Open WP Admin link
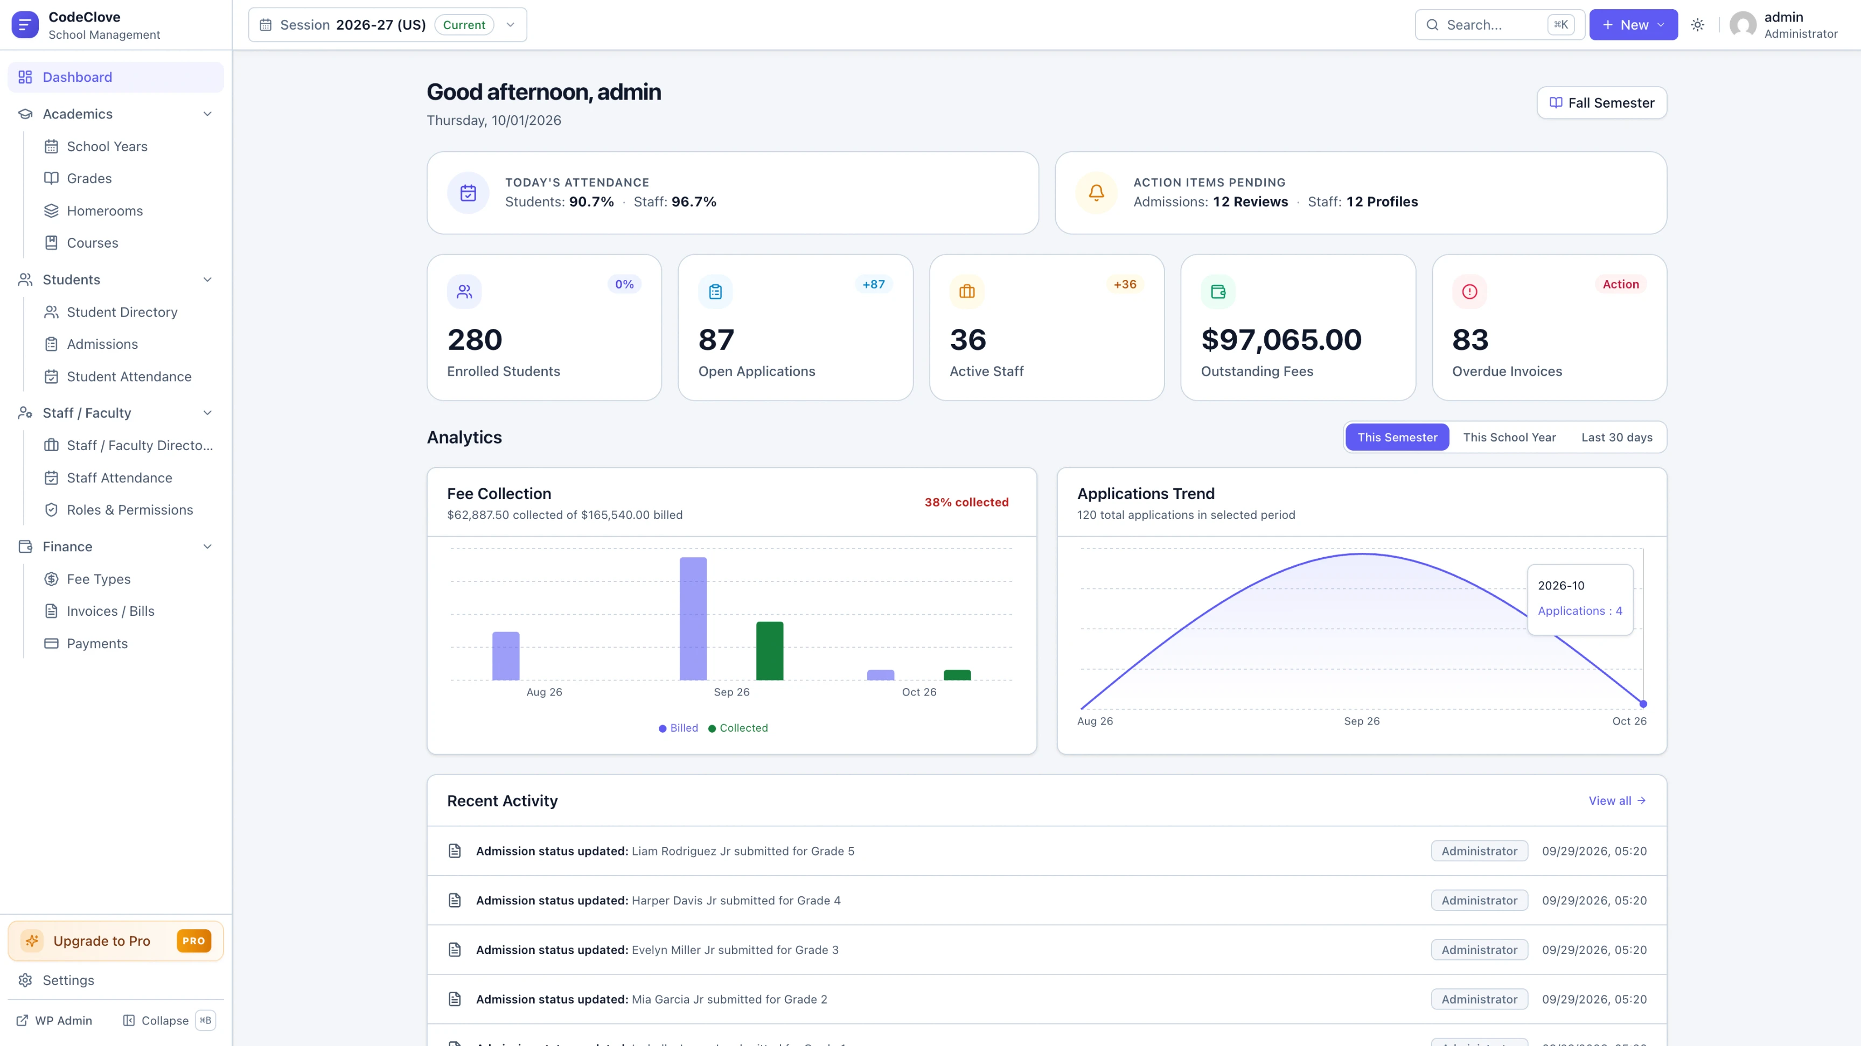The image size is (1861, 1046). coord(54,1020)
